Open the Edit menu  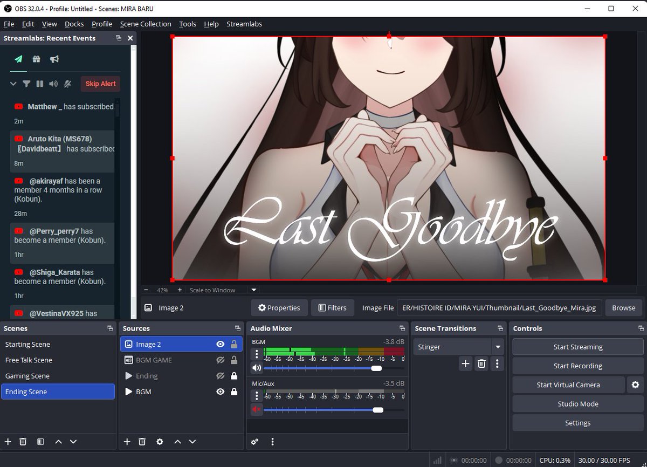pyautogui.click(x=28, y=24)
